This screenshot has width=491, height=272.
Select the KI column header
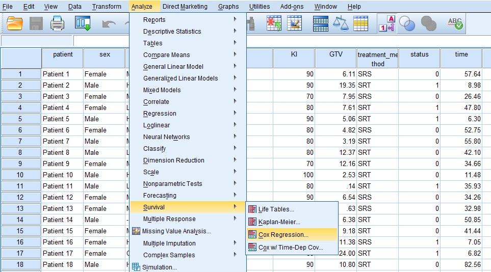[x=294, y=58]
